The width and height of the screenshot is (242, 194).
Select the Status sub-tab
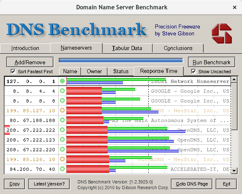[x=121, y=71]
